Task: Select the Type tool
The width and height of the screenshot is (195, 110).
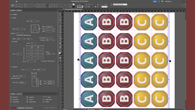Action: (60, 22)
